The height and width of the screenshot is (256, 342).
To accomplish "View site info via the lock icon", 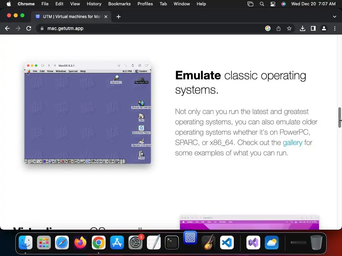I will click(42, 29).
